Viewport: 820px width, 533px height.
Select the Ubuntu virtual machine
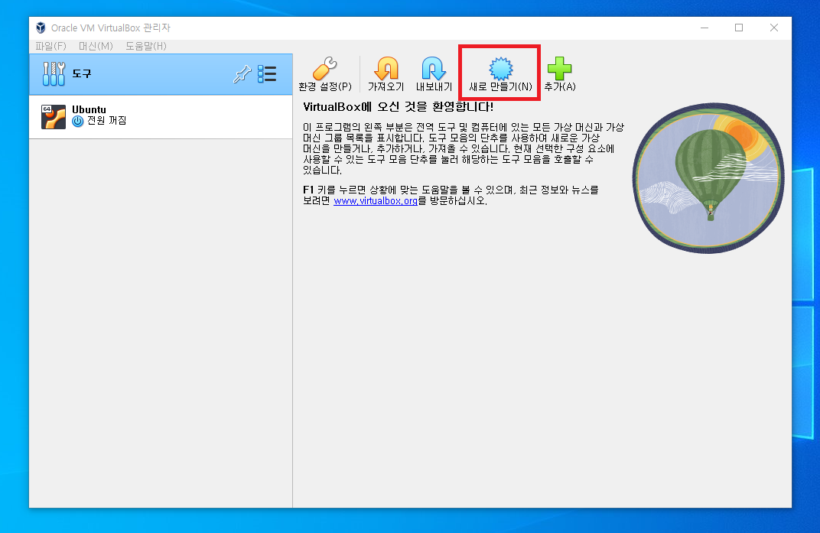pos(161,117)
